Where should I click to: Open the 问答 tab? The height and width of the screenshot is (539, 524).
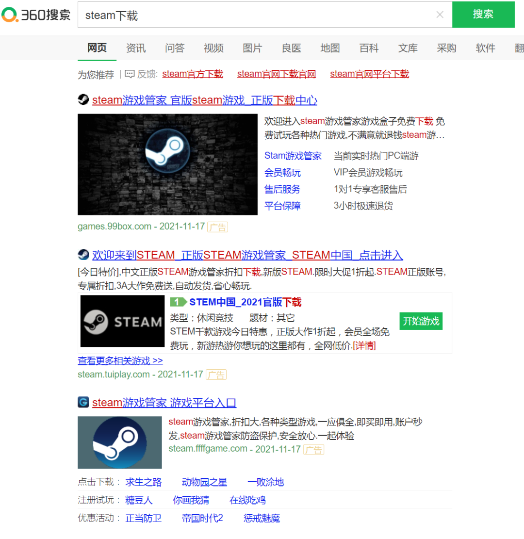[175, 48]
